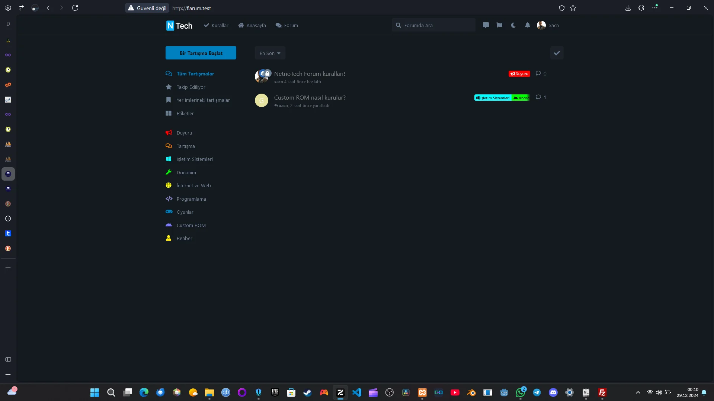Go back in browser history

click(48, 8)
